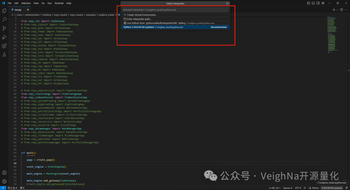
Task: Open the Source Control view
Action: [4, 28]
